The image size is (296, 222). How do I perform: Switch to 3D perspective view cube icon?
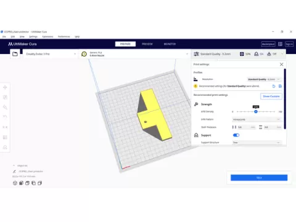pos(15,183)
